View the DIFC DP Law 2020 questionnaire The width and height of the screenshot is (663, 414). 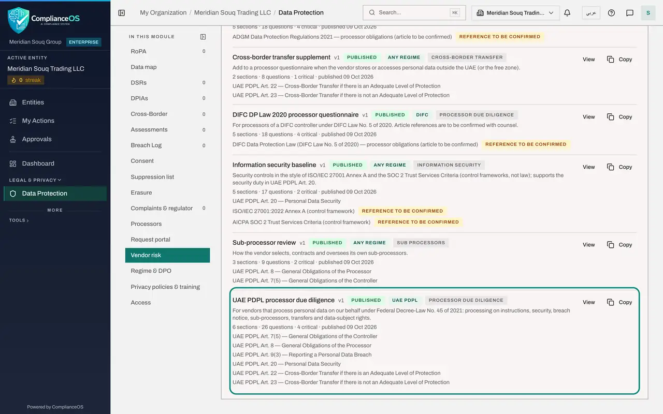coord(589,117)
